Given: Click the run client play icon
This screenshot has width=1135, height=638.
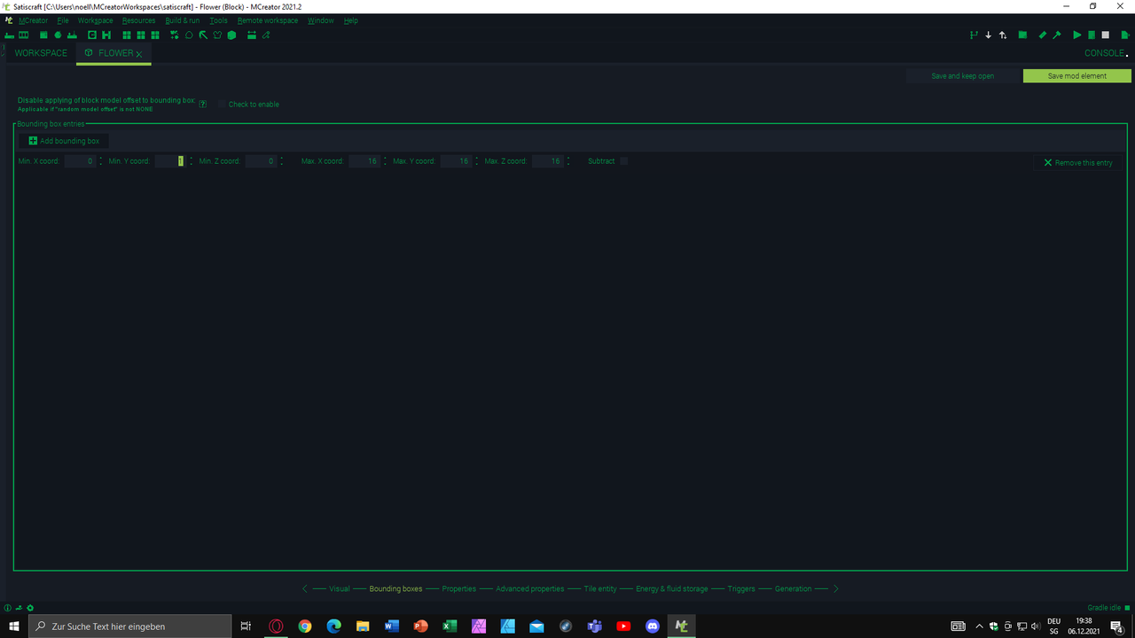Looking at the screenshot, I should click(1077, 35).
